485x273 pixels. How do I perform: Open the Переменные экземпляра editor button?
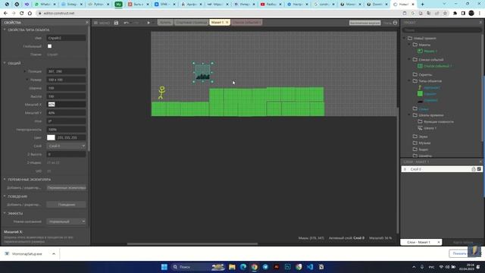point(66,187)
